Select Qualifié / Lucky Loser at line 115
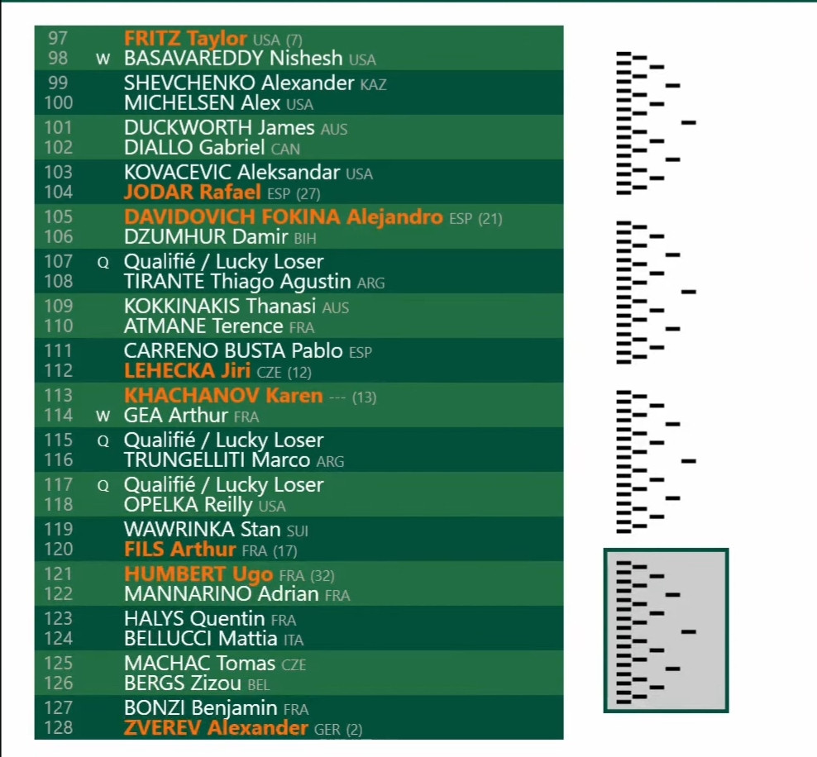817x757 pixels. click(x=223, y=440)
